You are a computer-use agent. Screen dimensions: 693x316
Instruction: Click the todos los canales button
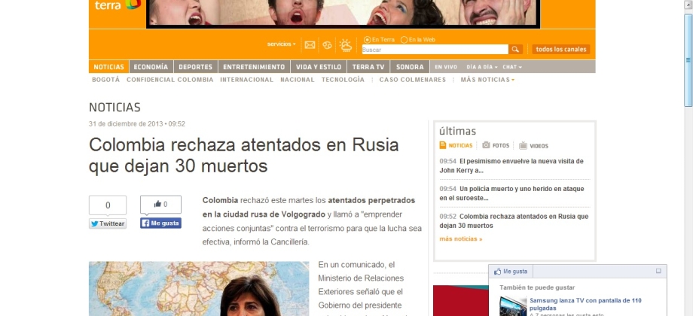click(x=561, y=50)
